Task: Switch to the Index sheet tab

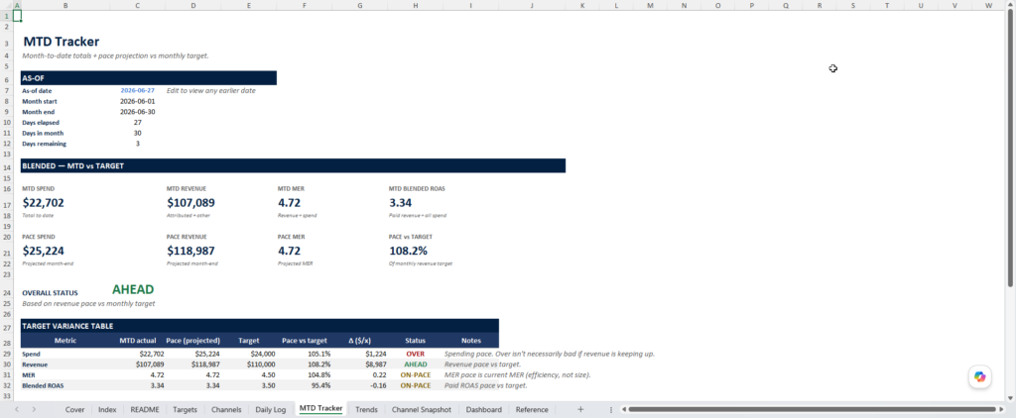Action: pos(107,410)
